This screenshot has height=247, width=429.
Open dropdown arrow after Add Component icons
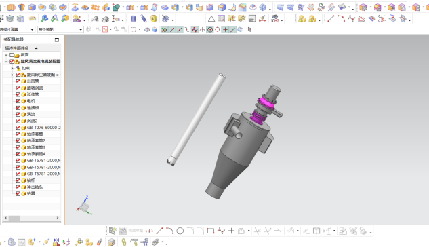pyautogui.click(x=320, y=20)
